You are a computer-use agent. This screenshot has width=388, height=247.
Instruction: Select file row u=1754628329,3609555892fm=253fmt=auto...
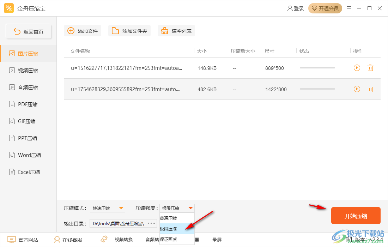click(x=222, y=89)
